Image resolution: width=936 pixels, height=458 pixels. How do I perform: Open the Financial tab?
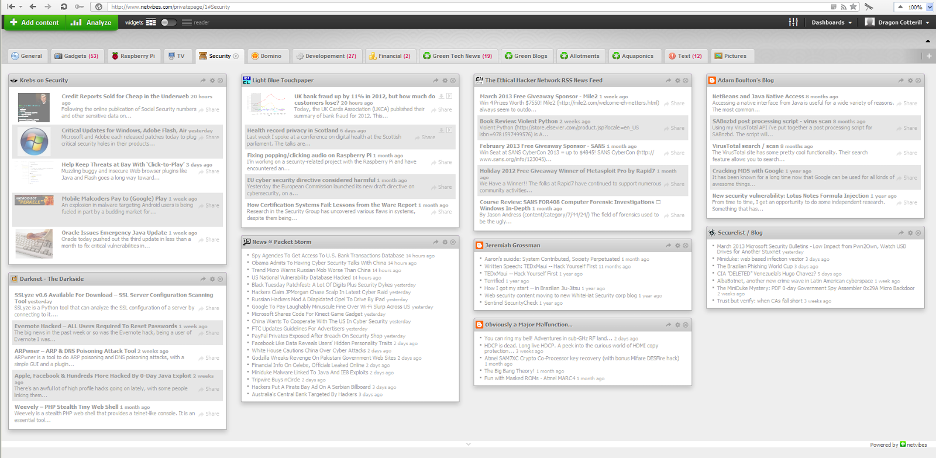[390, 56]
